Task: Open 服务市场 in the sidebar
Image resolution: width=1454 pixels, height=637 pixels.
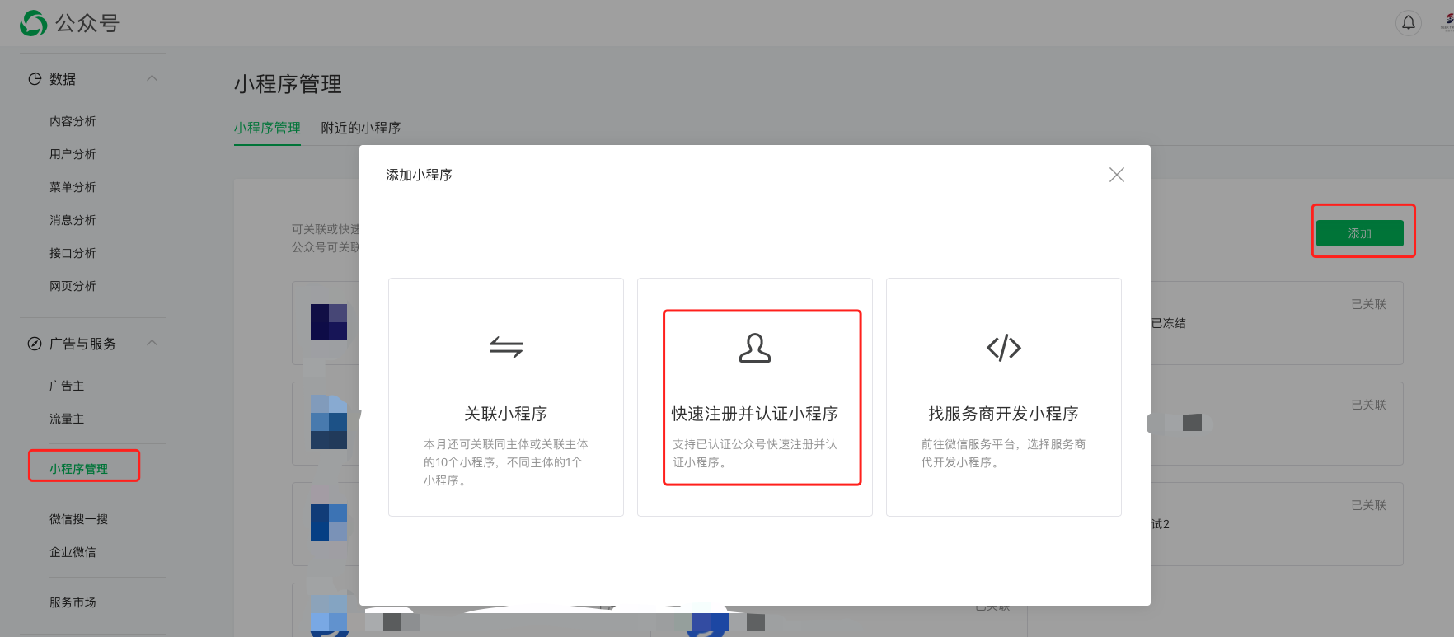Action: point(73,602)
